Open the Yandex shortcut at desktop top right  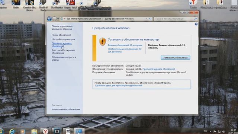[x=193, y=4]
